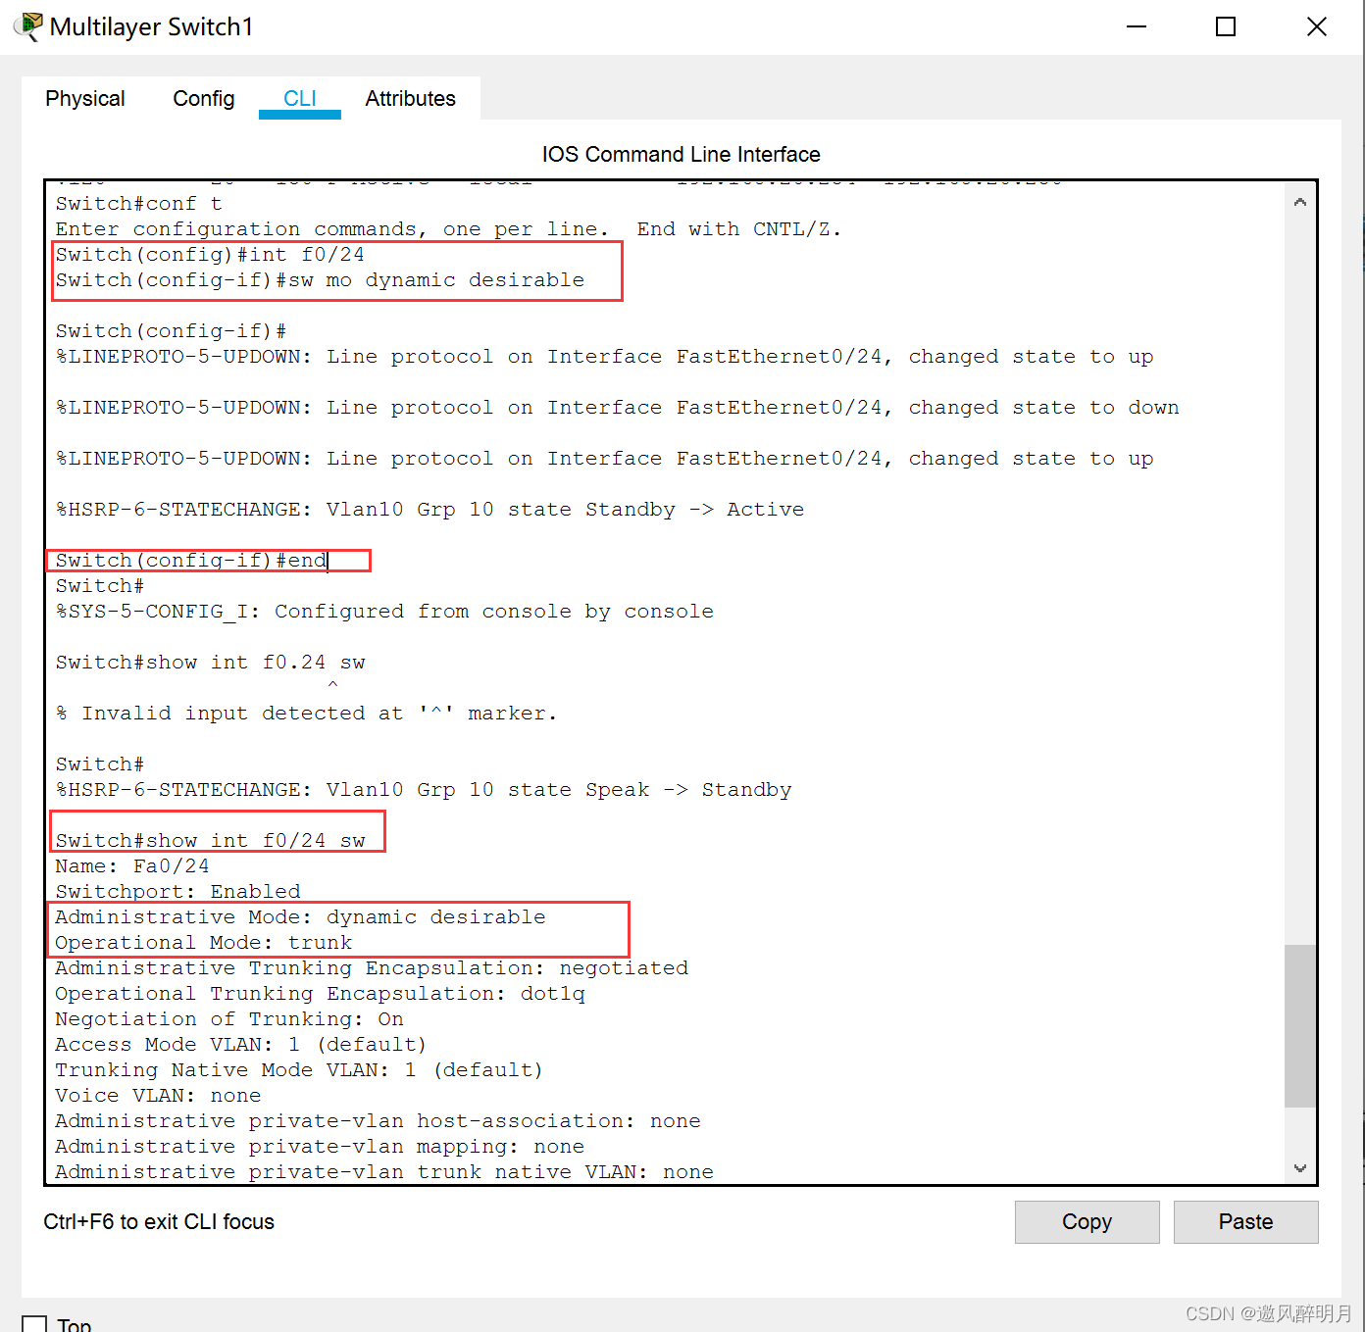This screenshot has height=1332, width=1365.
Task: Click the 'Switch(config-if)#end' command line
Action: point(191,560)
